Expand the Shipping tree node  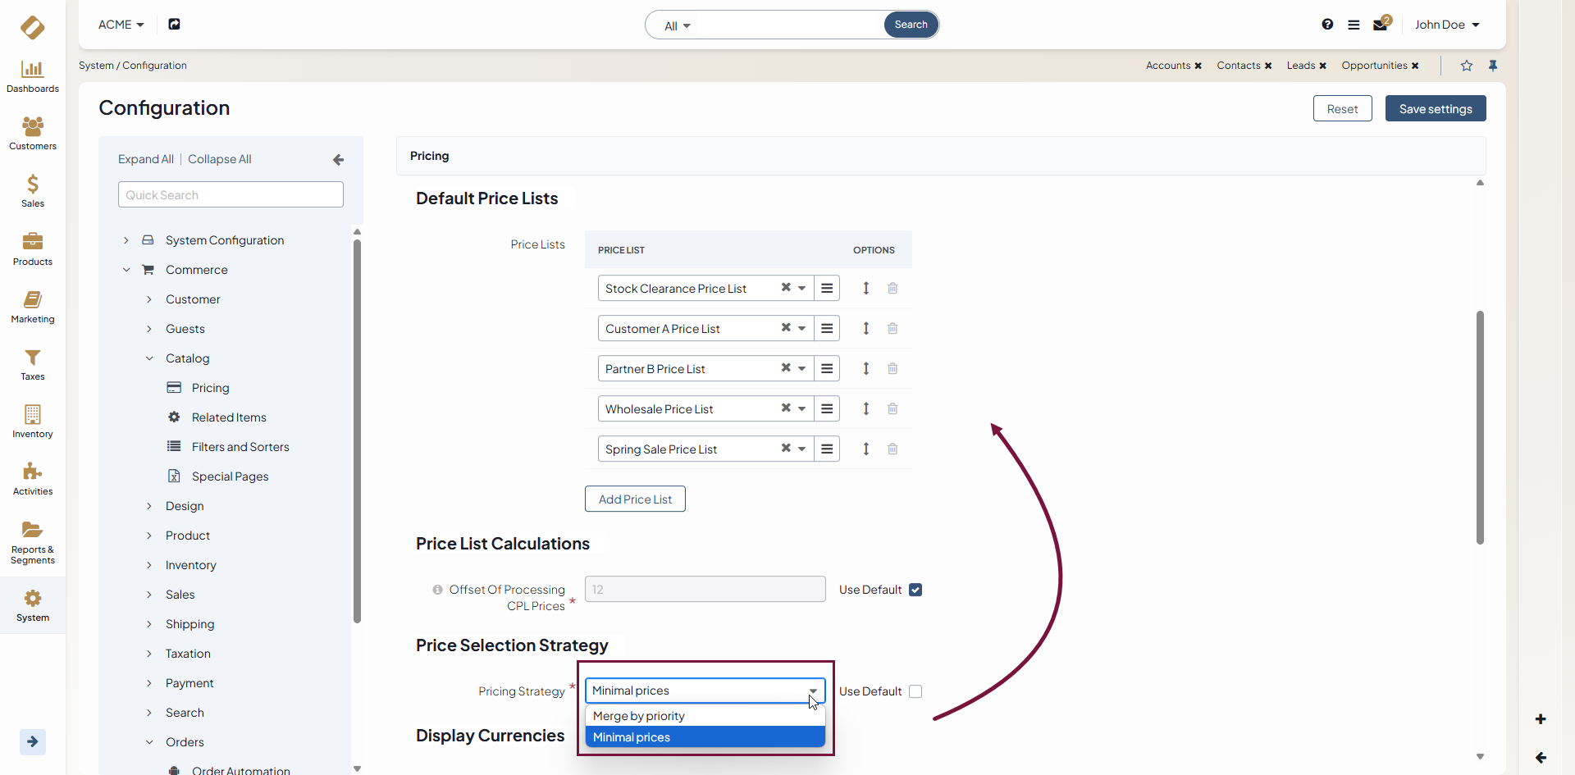[x=149, y=624]
